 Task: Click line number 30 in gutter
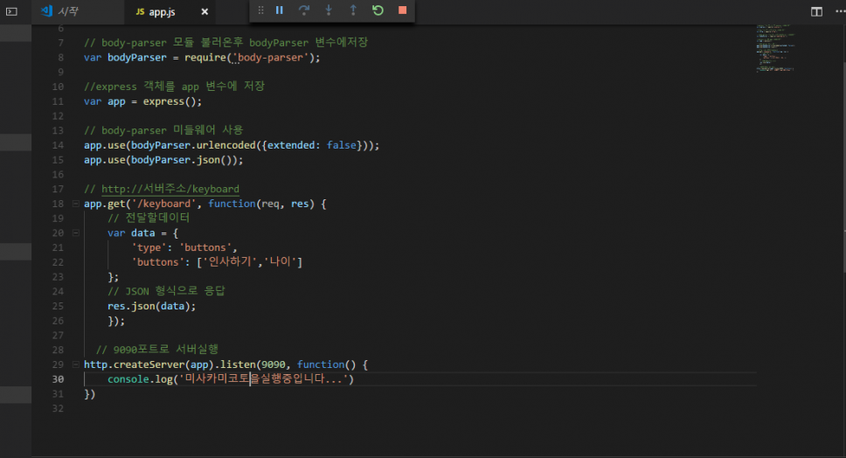(x=59, y=379)
